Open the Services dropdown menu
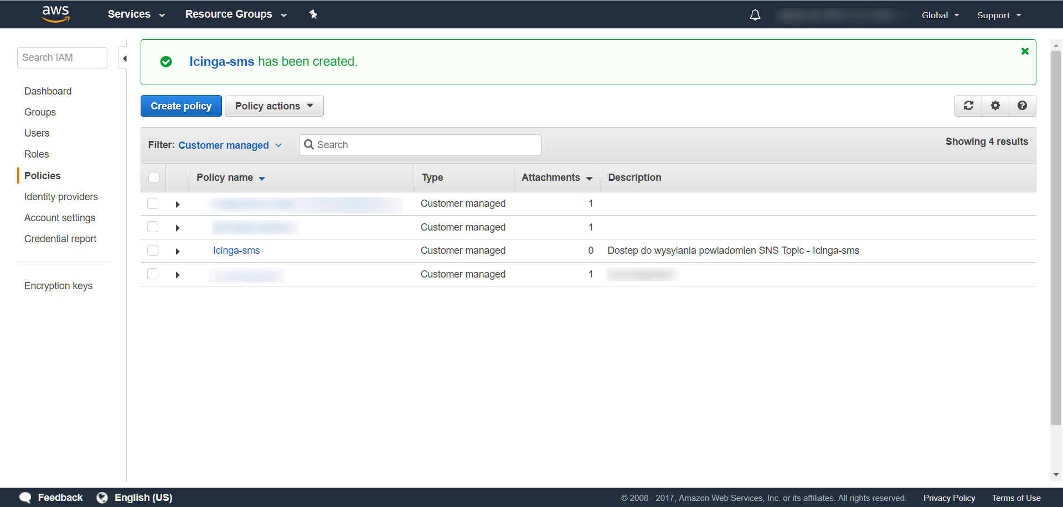 pos(136,14)
